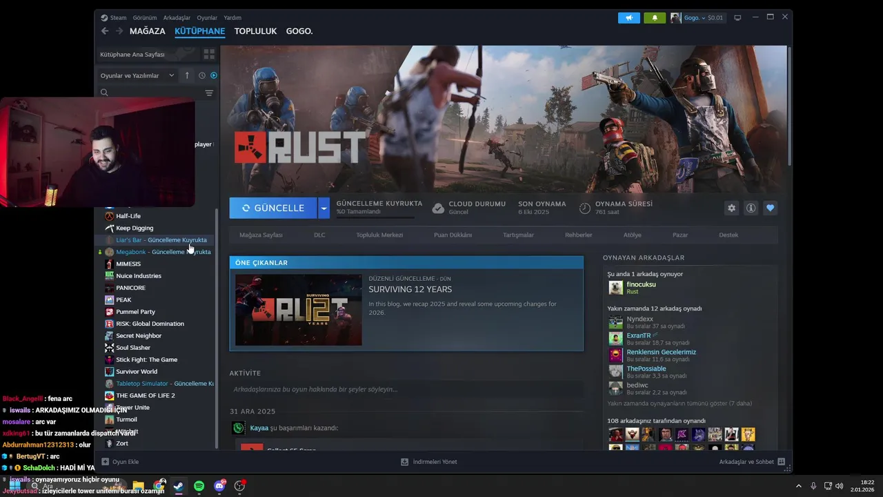Select the PEAK game icon

(109, 300)
